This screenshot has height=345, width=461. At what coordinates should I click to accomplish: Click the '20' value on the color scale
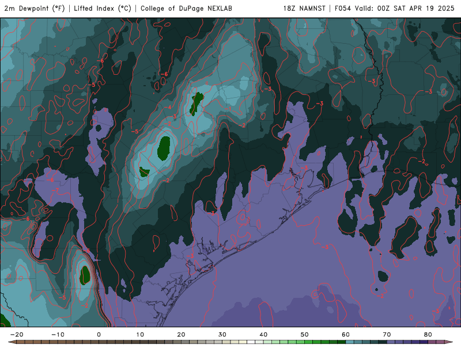click(x=181, y=335)
